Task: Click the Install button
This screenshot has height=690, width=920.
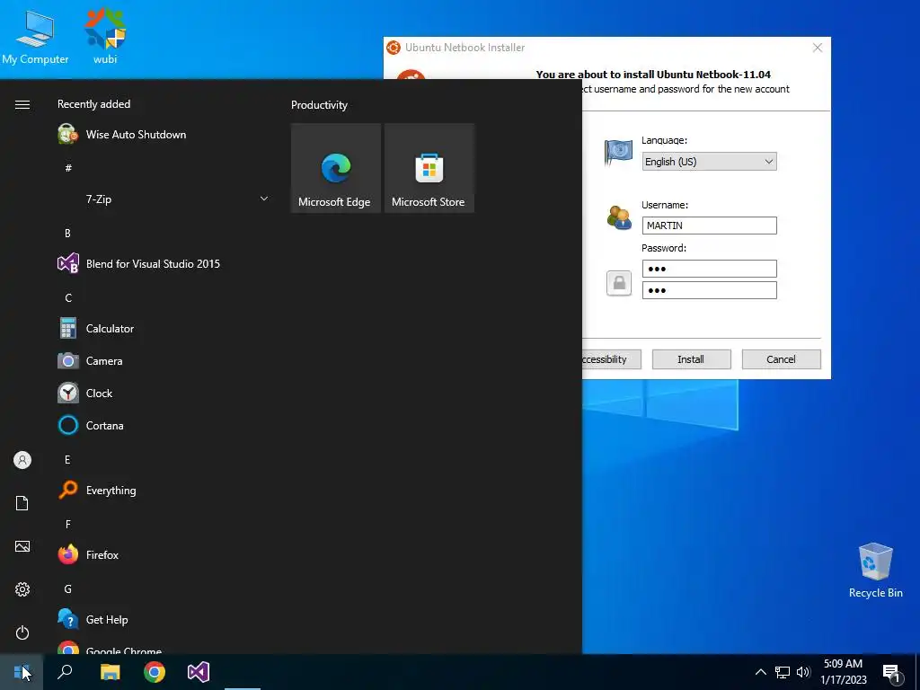Action: coord(691,359)
